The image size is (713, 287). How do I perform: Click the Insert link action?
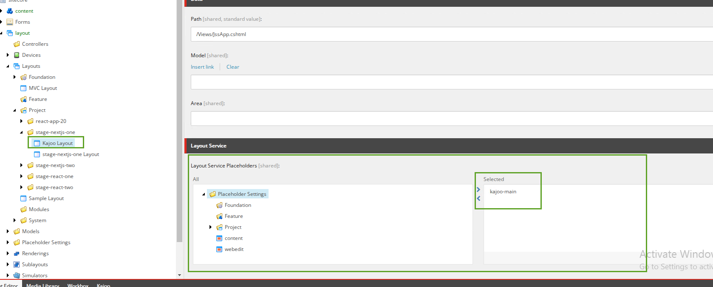point(202,67)
